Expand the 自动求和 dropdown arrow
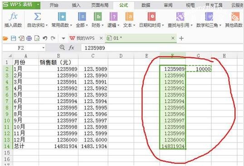The image size is (244, 166). point(47,25)
